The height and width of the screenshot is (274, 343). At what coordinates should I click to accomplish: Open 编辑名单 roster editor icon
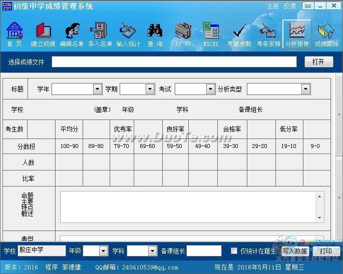click(x=72, y=34)
